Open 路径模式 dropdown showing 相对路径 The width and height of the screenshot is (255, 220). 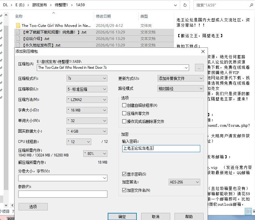(180, 89)
